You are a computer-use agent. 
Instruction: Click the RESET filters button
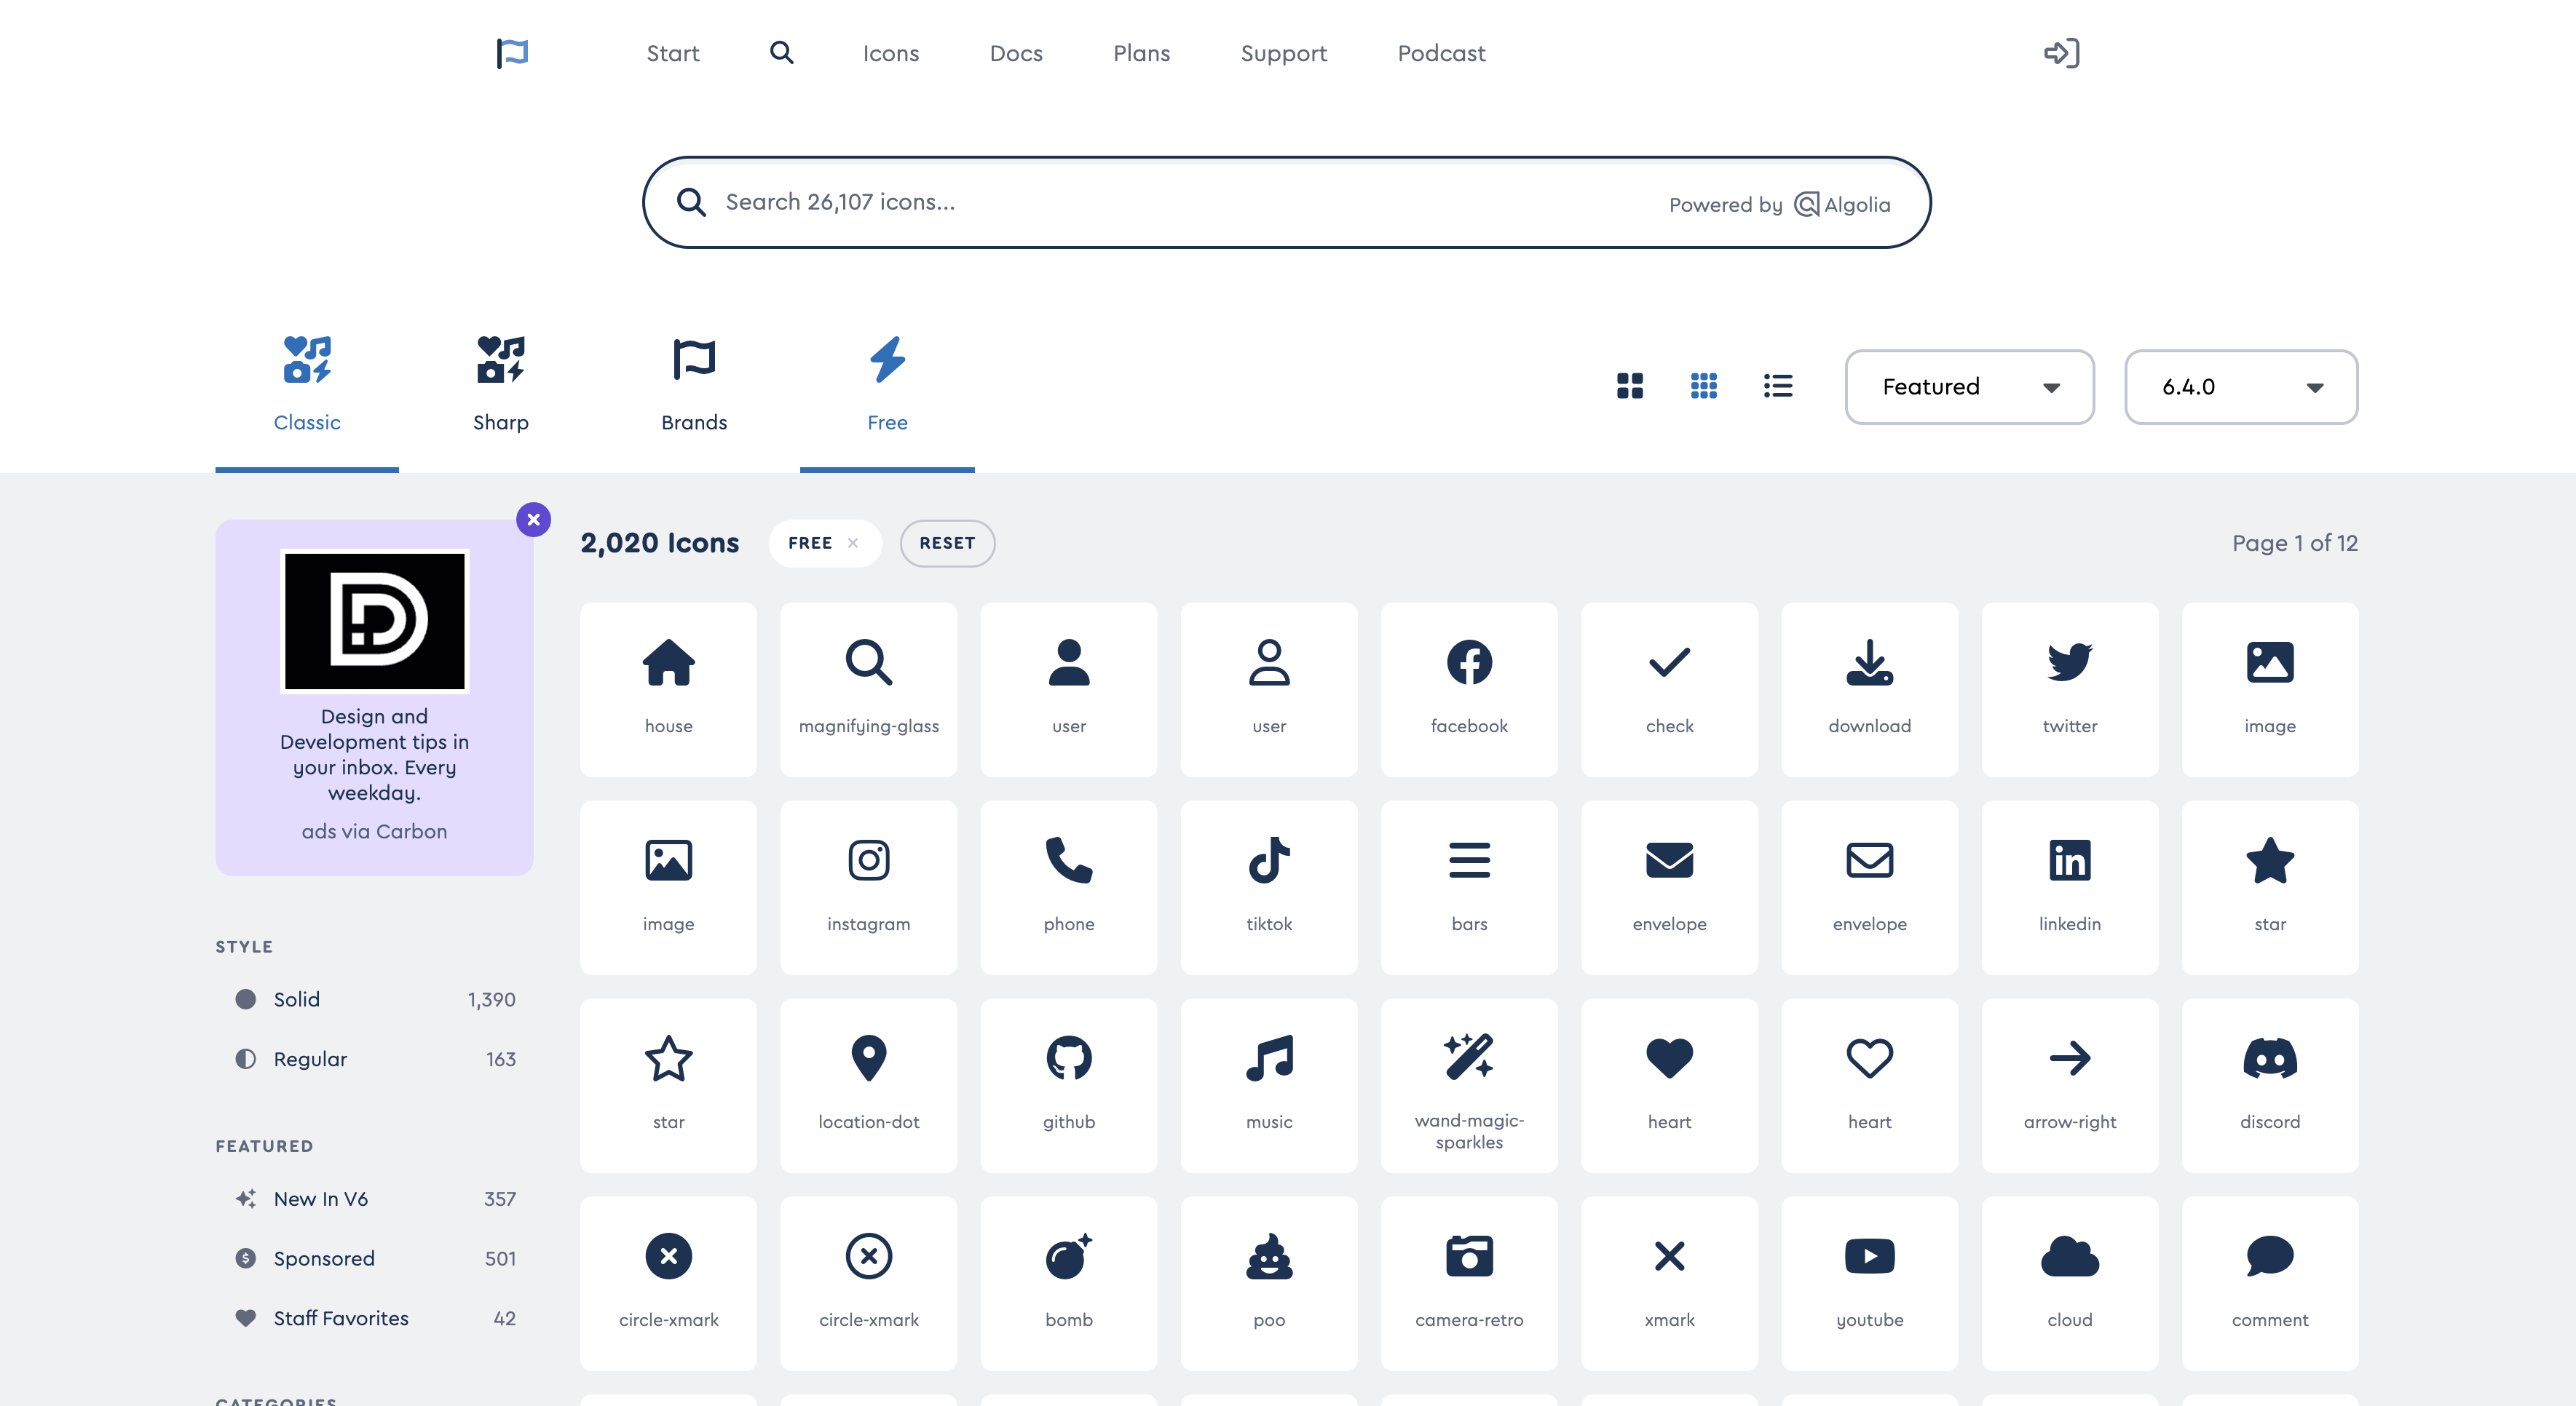click(x=947, y=544)
